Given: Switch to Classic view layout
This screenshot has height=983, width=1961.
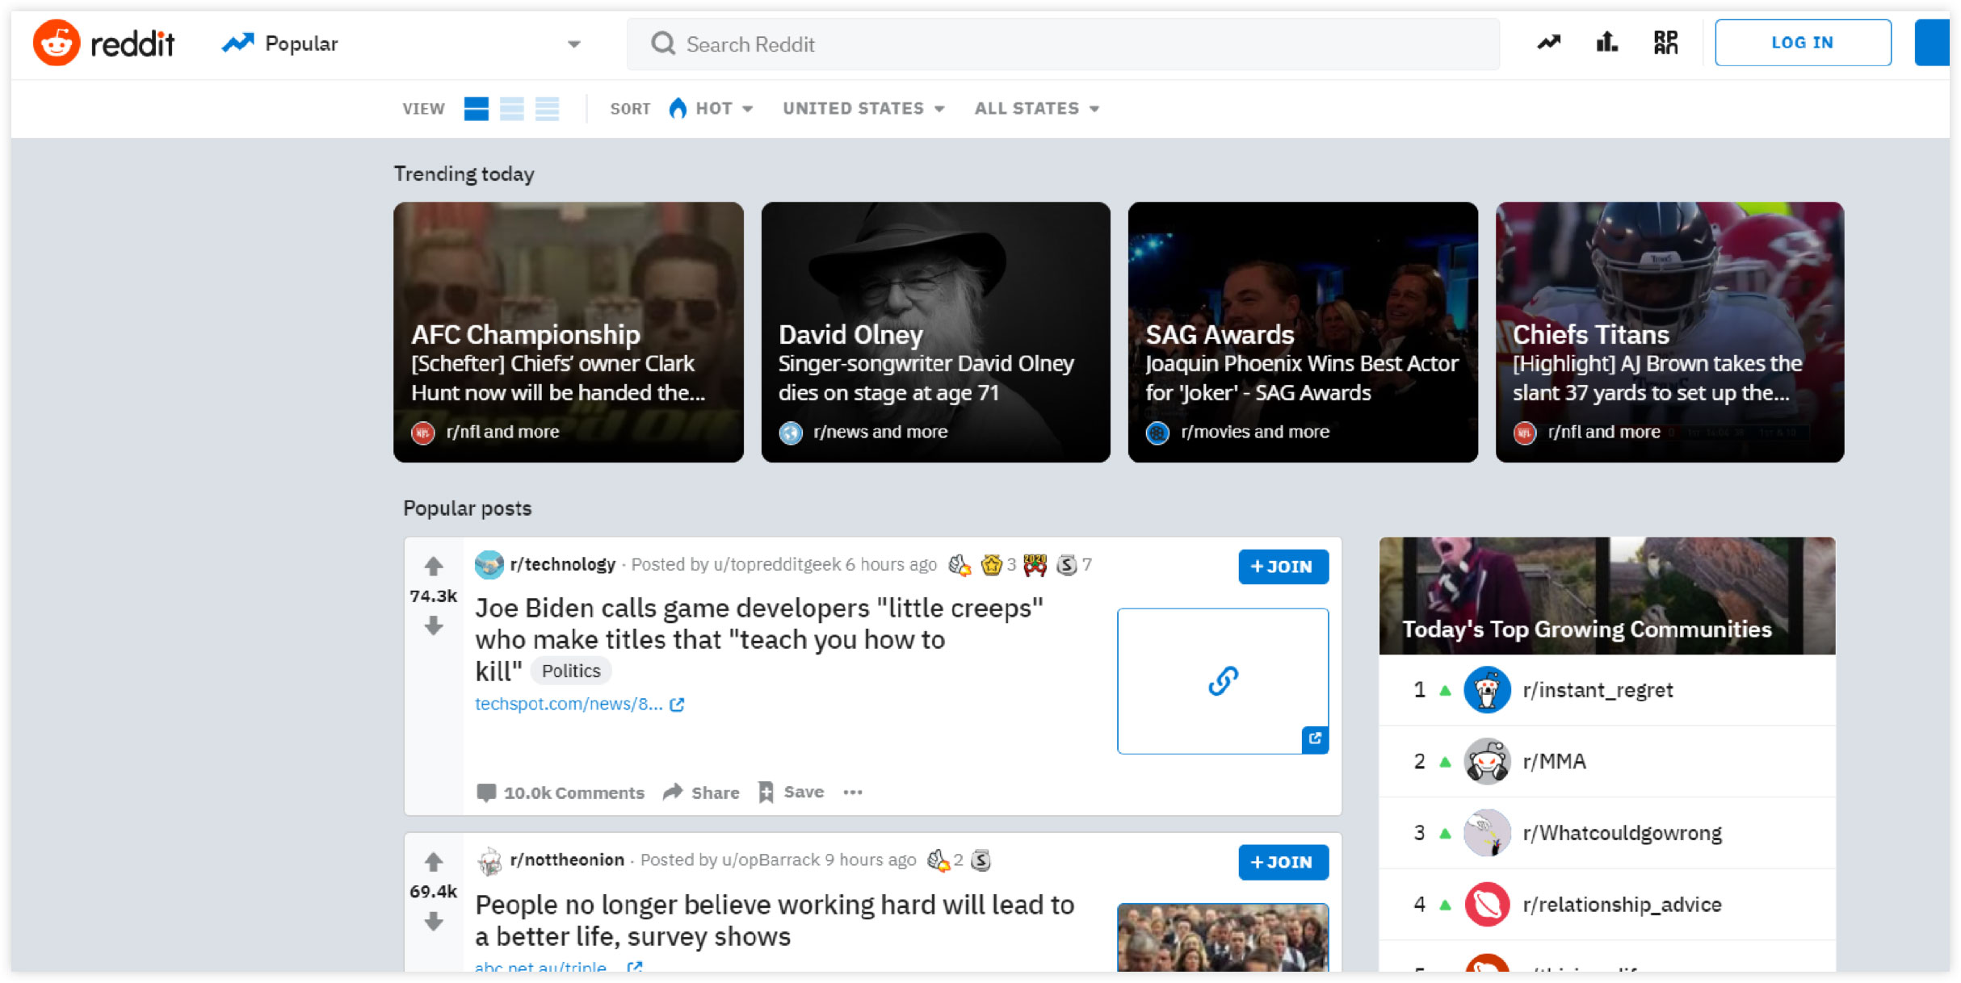Looking at the screenshot, I should pyautogui.click(x=512, y=108).
